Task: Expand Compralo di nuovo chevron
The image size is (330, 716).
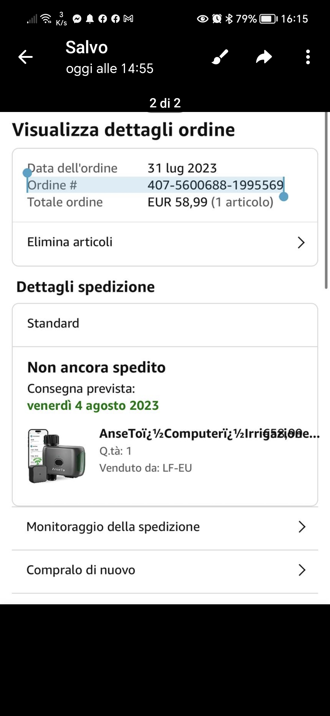Action: [302, 570]
